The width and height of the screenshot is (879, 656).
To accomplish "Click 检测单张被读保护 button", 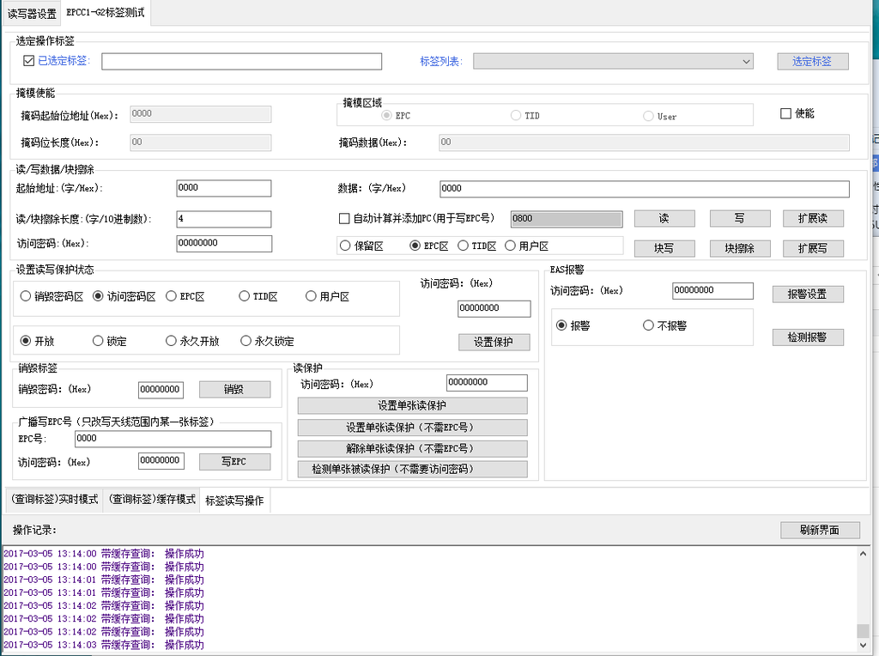I will click(413, 470).
